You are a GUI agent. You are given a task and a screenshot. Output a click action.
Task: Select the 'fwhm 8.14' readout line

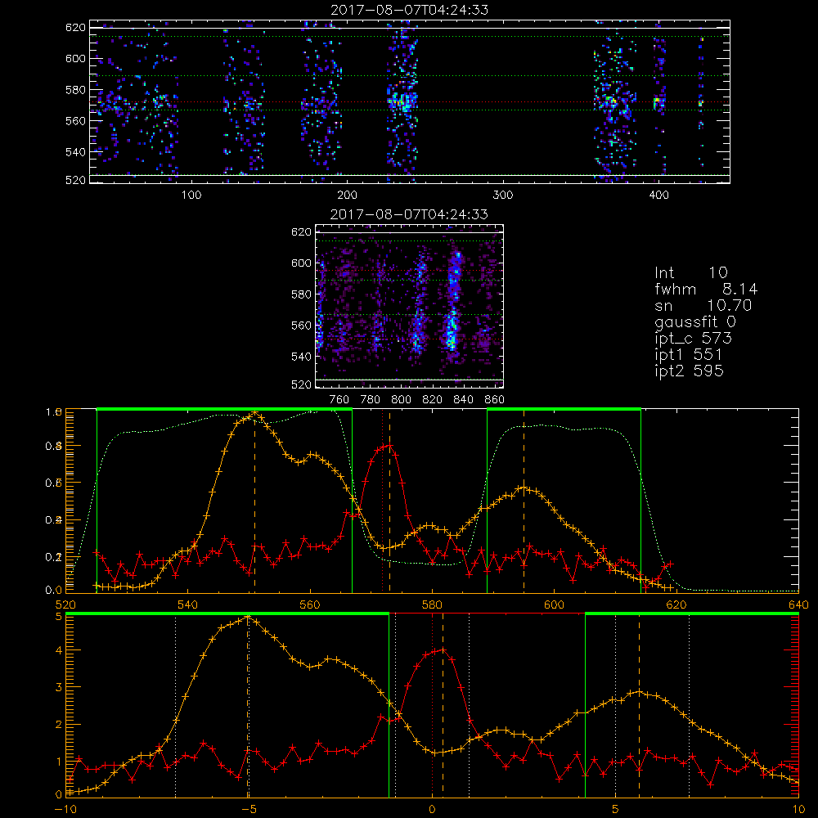[x=706, y=289]
